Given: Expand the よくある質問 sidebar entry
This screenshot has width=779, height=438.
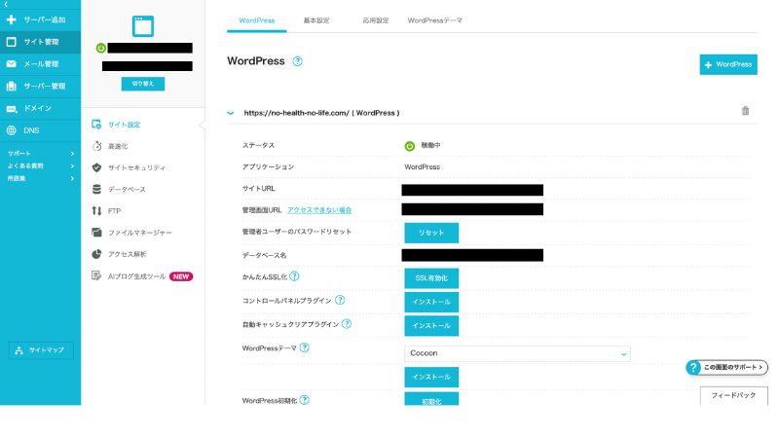Looking at the screenshot, I should 40,165.
